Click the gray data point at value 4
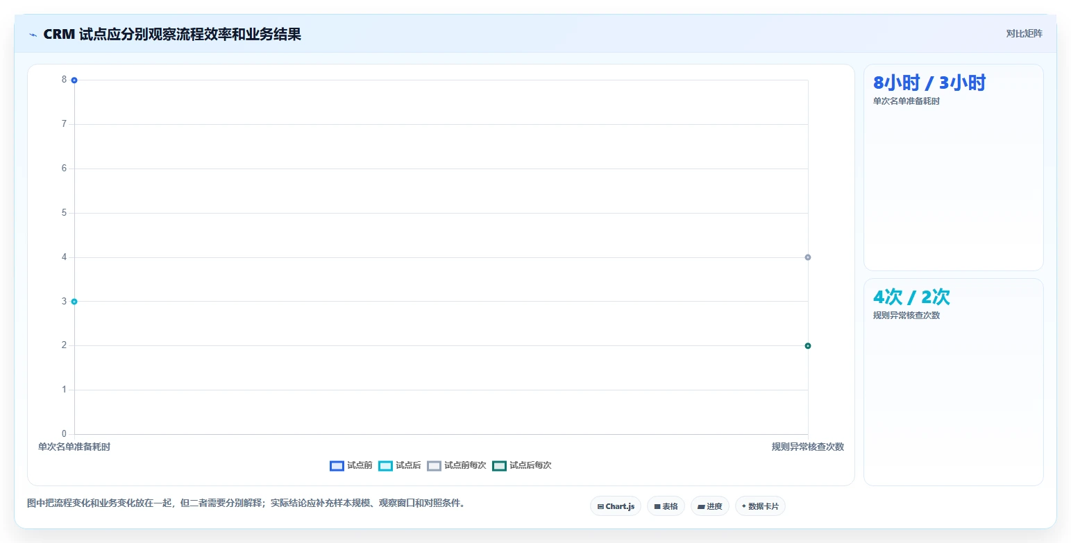 (808, 257)
